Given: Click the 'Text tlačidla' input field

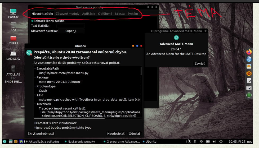Looking at the screenshot, I should pyautogui.click(x=70, y=26).
